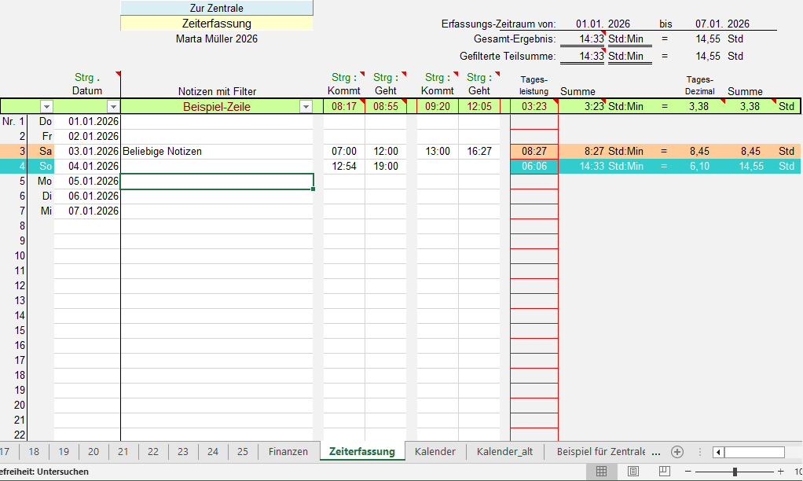The height and width of the screenshot is (481, 803).
Task: Click the zoom in plus icon
Action: pos(780,472)
